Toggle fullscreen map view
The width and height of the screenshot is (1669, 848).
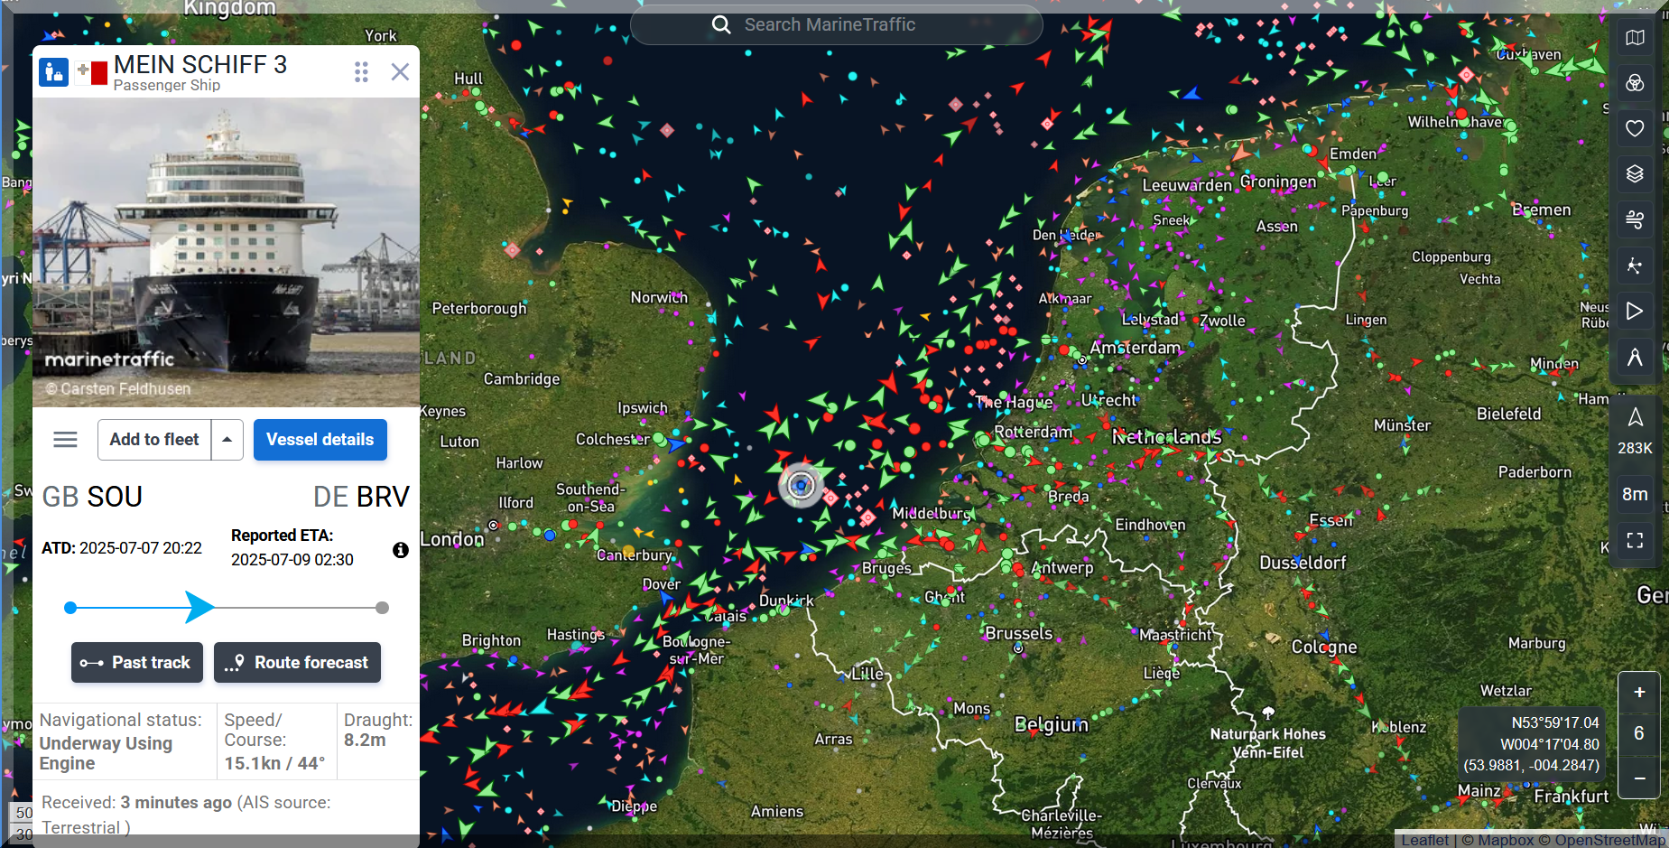[x=1635, y=540]
